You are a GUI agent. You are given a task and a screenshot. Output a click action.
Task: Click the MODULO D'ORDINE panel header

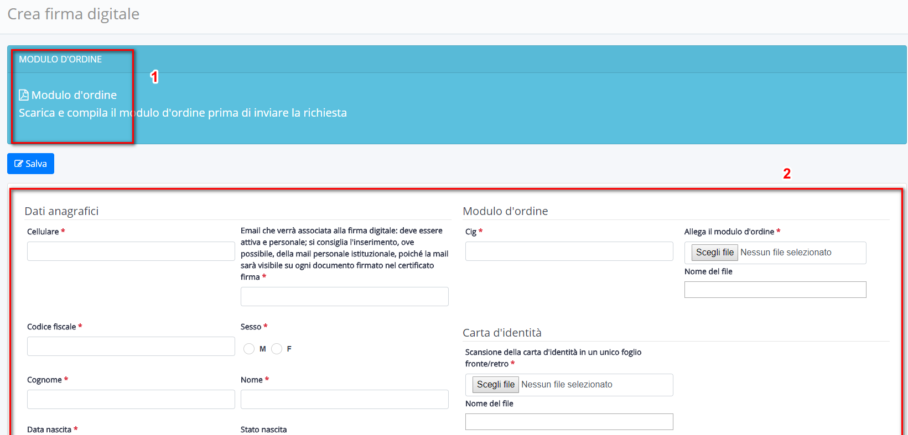[60, 59]
